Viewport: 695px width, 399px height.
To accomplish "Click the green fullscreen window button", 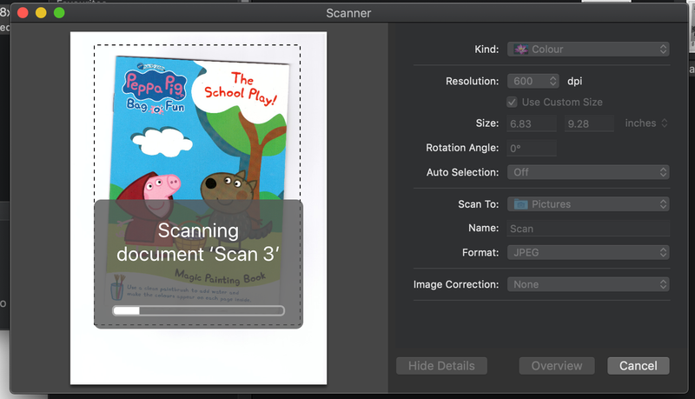I will 59,13.
